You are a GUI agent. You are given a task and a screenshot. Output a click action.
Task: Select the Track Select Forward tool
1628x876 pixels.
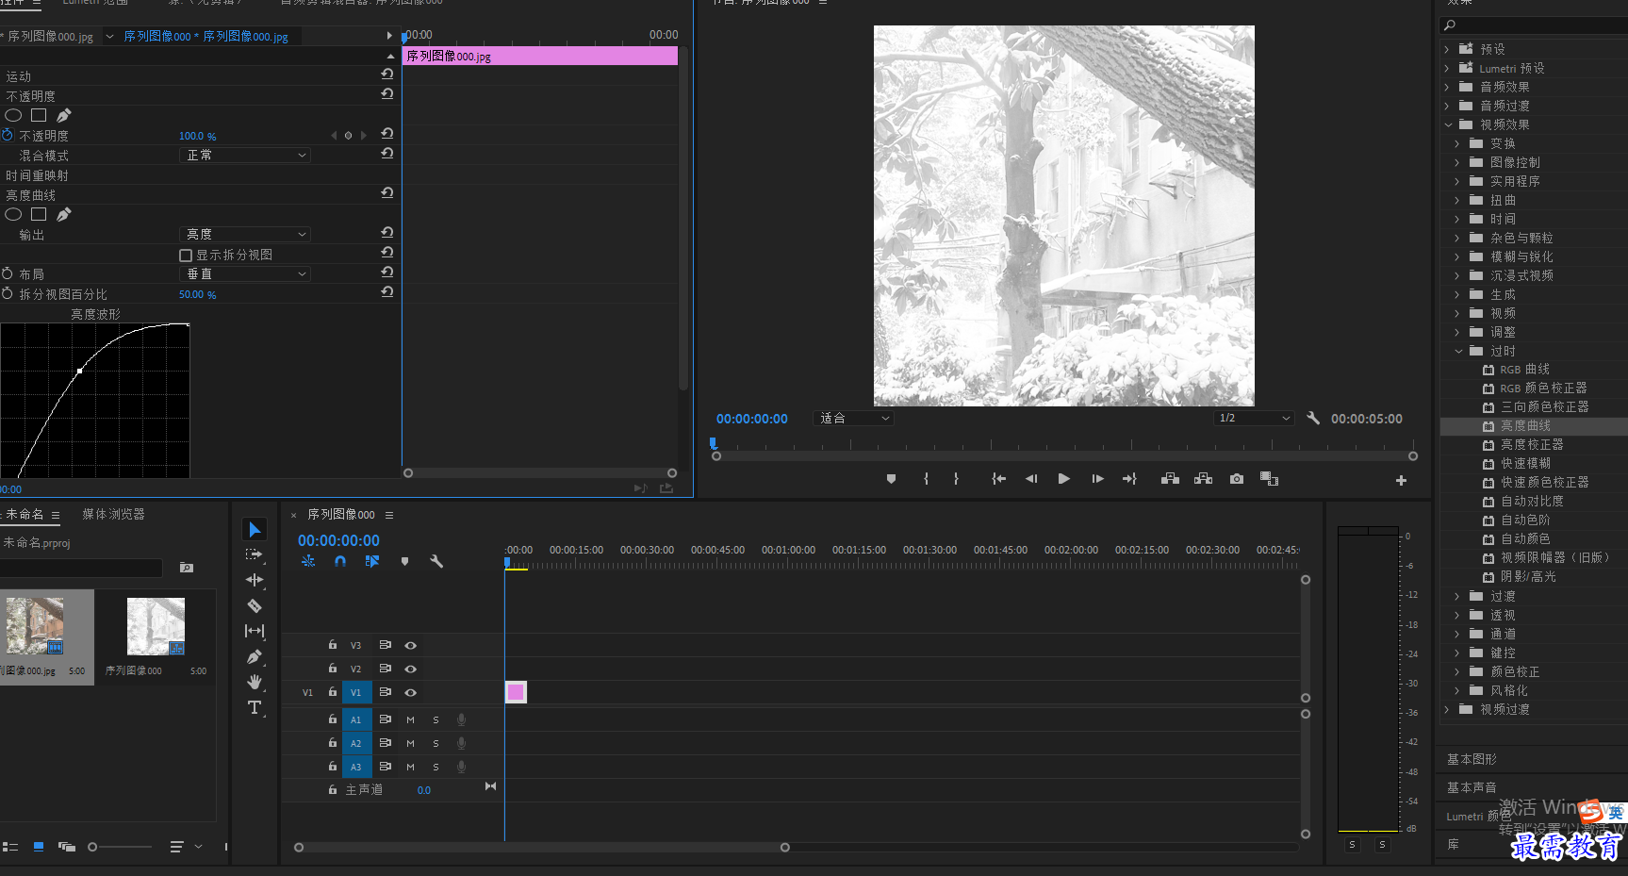click(255, 554)
